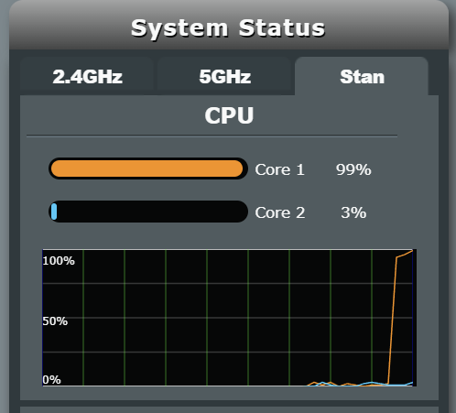
Task: Open the 5GHz tab
Action: (224, 76)
